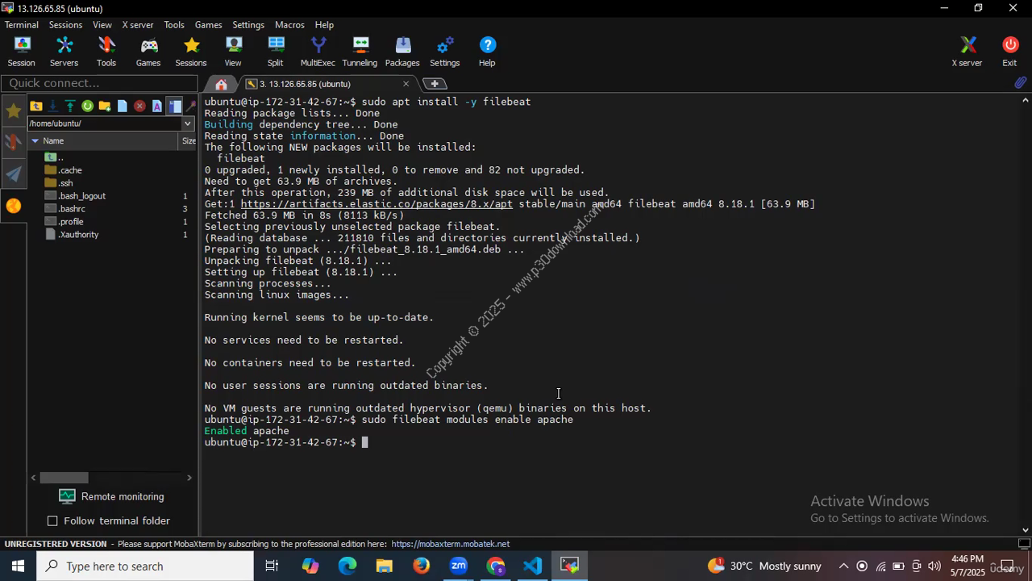This screenshot has height=581, width=1032.
Task: Show hidden system tray icons
Action: pyautogui.click(x=843, y=566)
